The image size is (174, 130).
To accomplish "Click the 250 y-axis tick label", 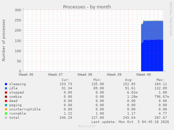I will (x=18, y=20).
